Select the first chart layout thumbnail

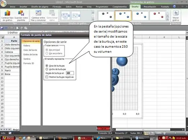click(x=66, y=15)
